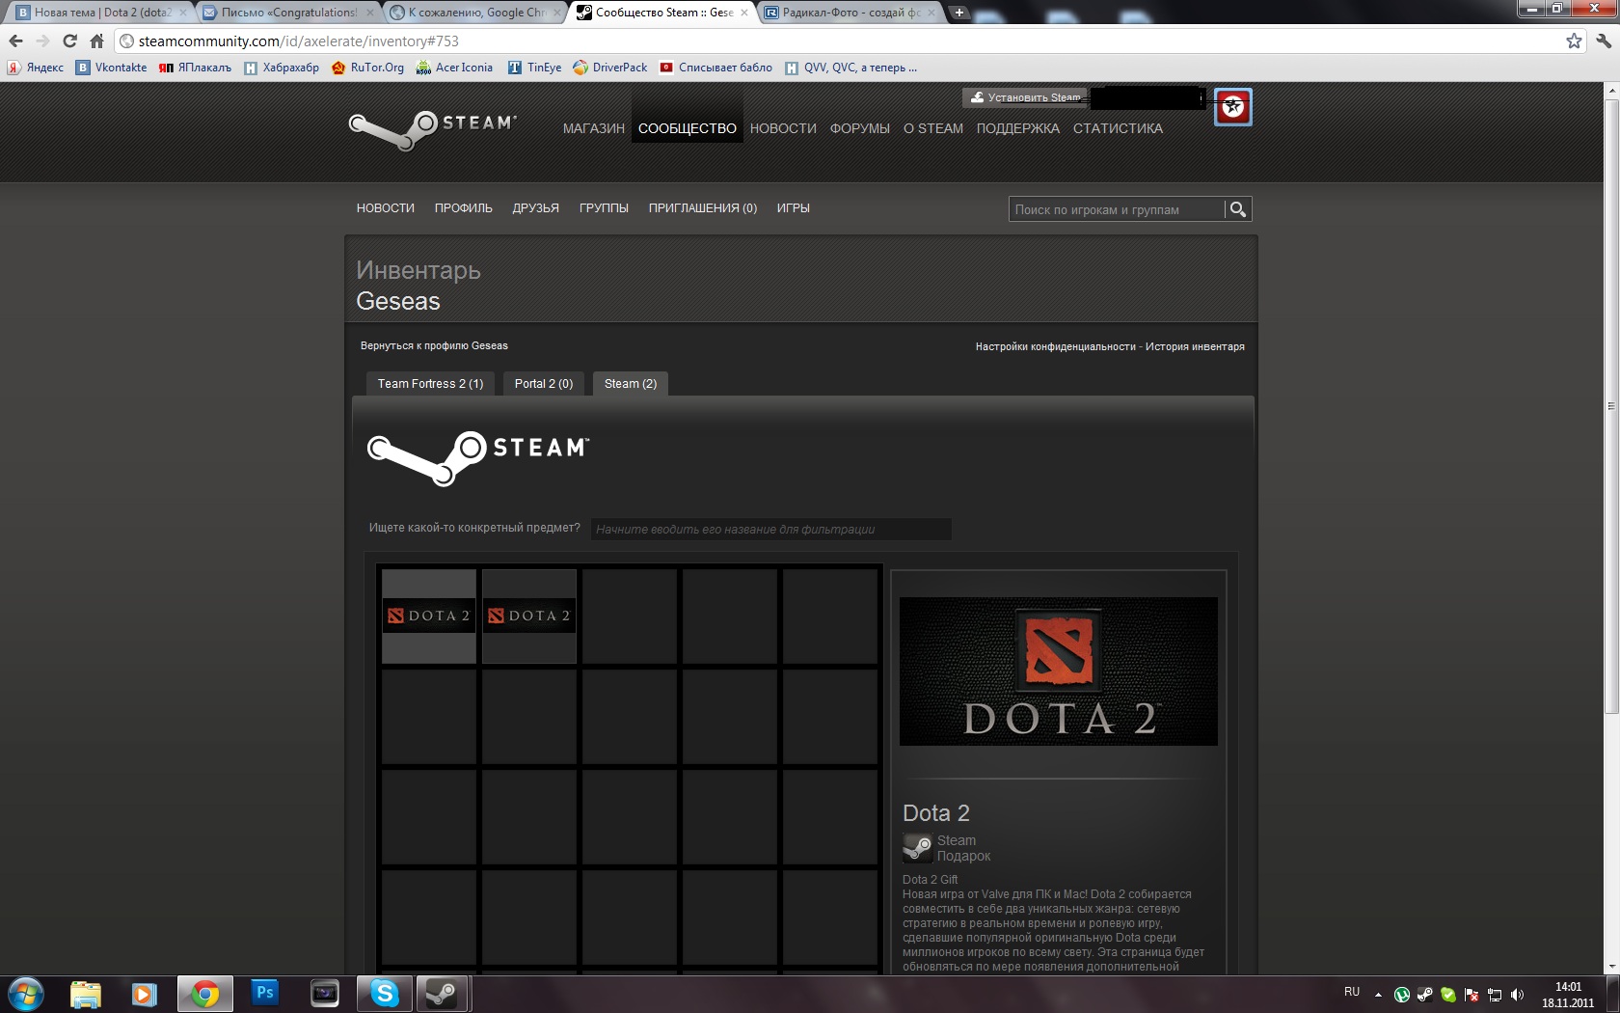
Task: Open СООБЩЕСТВО in the Steam header
Action: tap(688, 128)
